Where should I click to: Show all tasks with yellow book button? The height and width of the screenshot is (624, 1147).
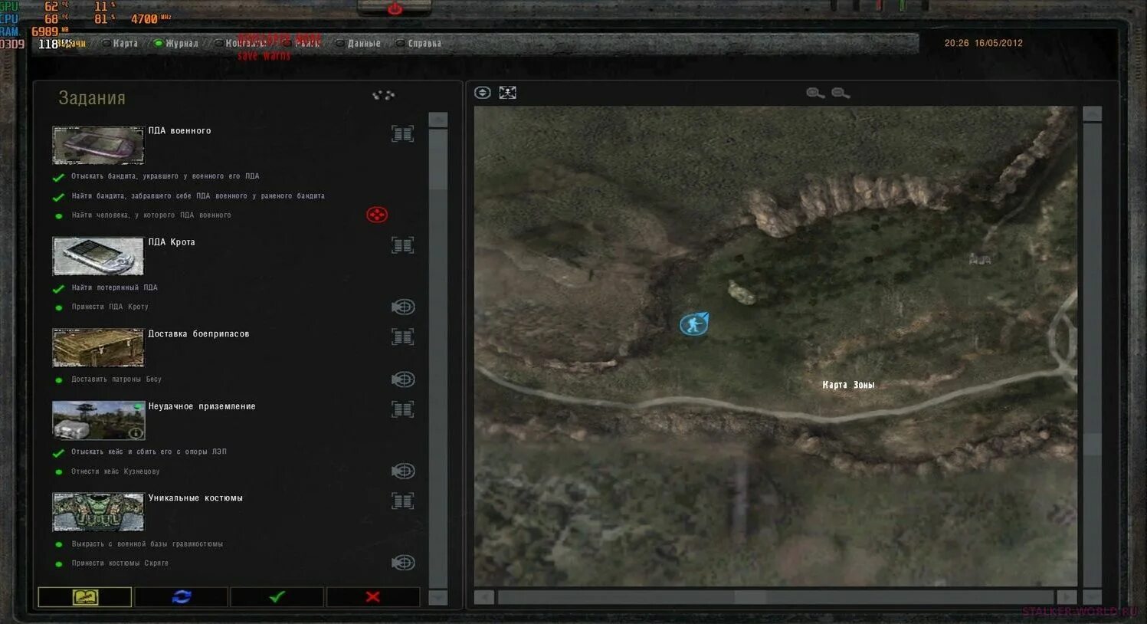85,596
